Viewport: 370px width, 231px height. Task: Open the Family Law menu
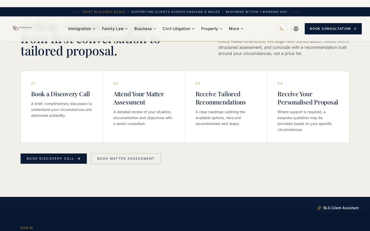(x=115, y=29)
